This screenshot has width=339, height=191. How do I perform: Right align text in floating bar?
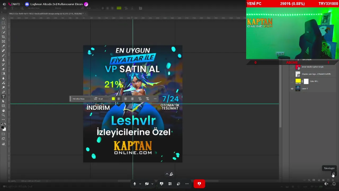coord(132,99)
